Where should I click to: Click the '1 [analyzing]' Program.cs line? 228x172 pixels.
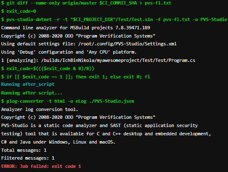click(98, 60)
